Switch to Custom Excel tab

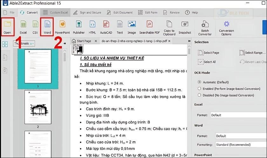(55, 13)
